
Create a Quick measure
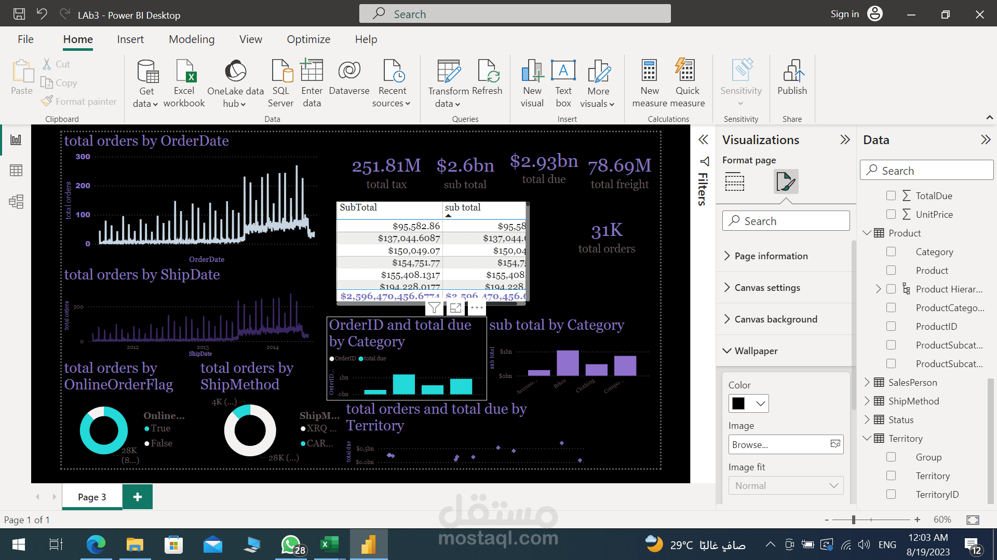(x=685, y=70)
